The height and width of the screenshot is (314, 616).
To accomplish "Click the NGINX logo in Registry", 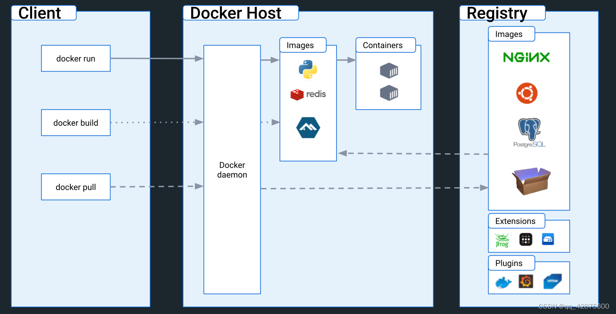I will [x=526, y=57].
